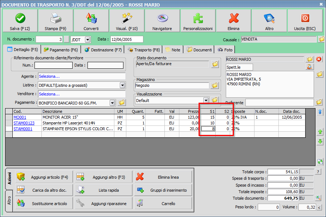Search contact icon next to Spett.le
Screen dimensions: 326x217
(x=310, y=67)
